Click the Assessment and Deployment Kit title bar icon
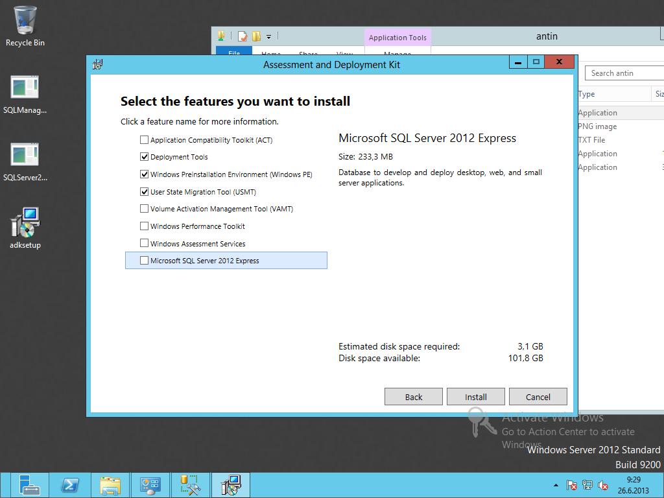 [x=98, y=64]
